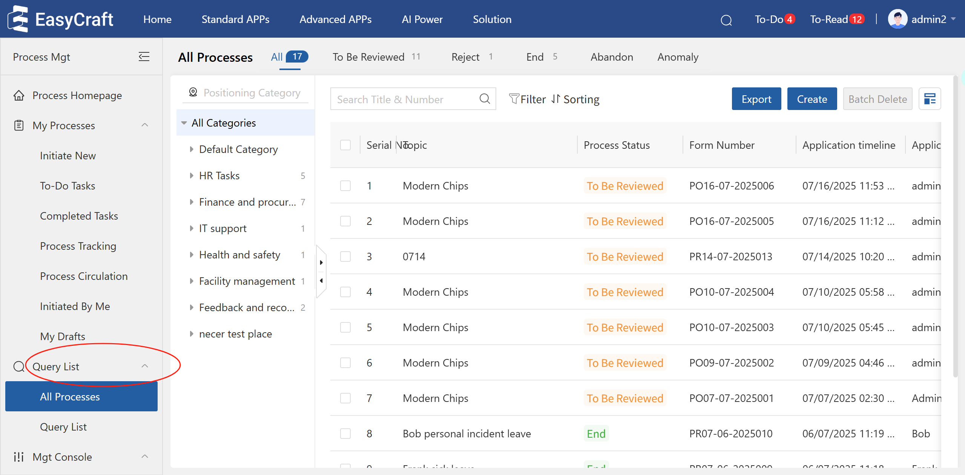Check the select-all header checkbox
This screenshot has height=475, width=965.
pos(345,145)
